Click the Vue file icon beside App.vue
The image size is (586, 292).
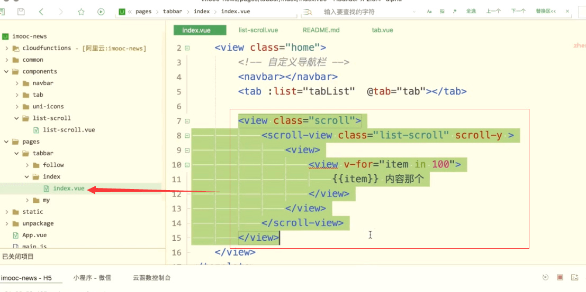click(x=16, y=236)
